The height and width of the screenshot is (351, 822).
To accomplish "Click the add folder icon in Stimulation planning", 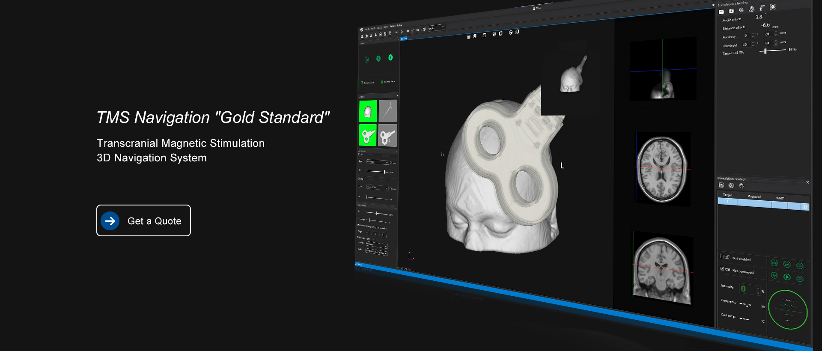I will coord(731,11).
